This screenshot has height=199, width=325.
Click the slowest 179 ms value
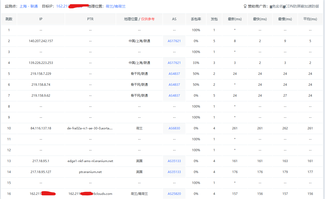[x=285, y=172]
